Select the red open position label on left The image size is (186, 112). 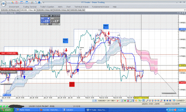coord(16,69)
